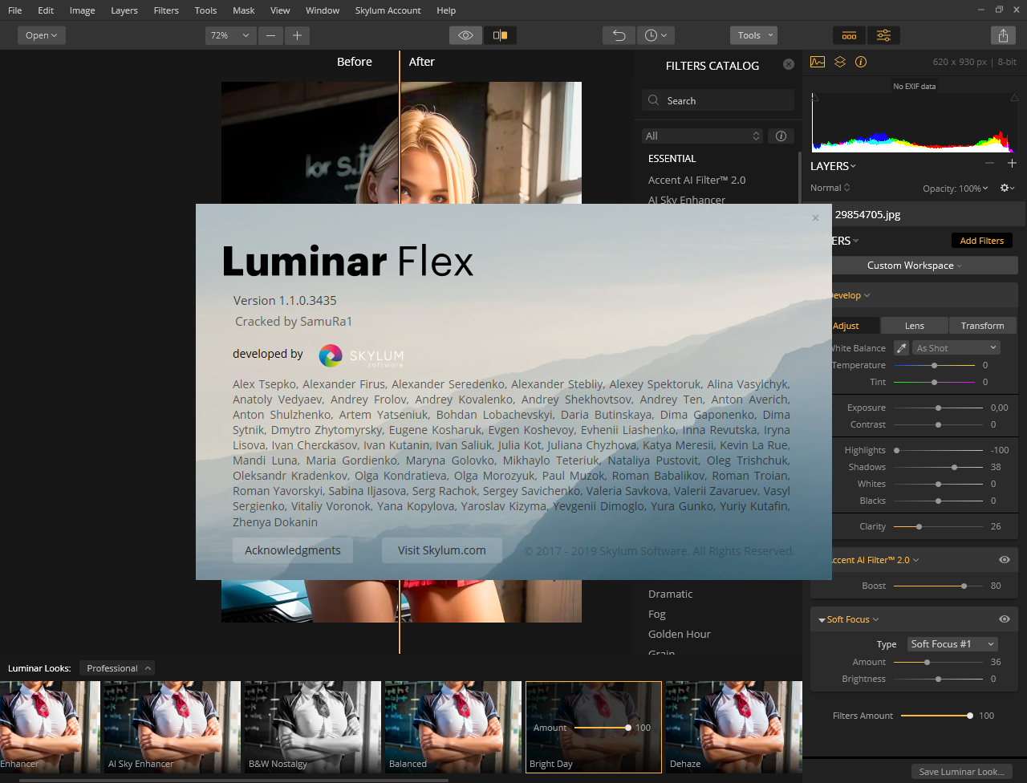Click the Shadows slider handle
The height and width of the screenshot is (783, 1027).
(x=954, y=467)
